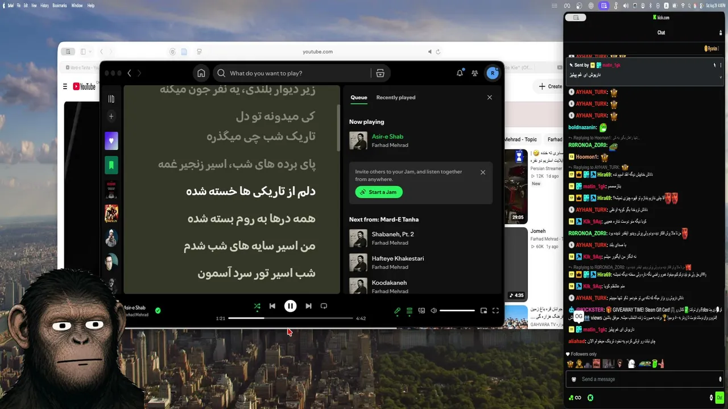Click youtube.com address bar in Safari
728x409 pixels.
pyautogui.click(x=317, y=52)
